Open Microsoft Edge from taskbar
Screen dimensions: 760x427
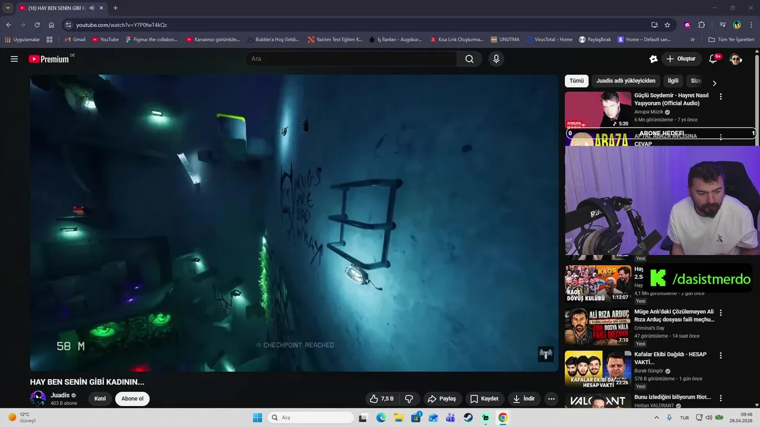click(381, 418)
